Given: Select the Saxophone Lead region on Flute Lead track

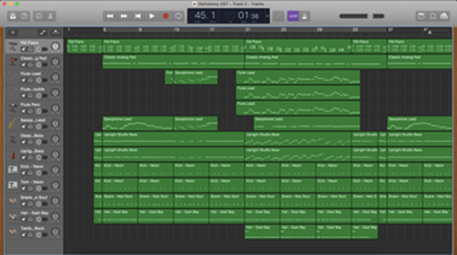Looking at the screenshot, I should coord(196,77).
